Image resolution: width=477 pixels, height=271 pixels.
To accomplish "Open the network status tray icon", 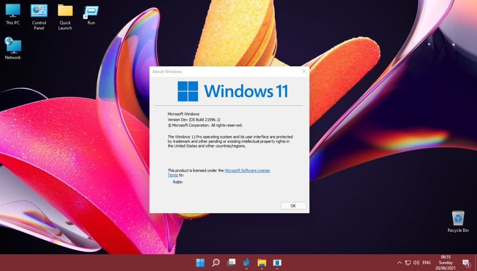I will point(408,262).
